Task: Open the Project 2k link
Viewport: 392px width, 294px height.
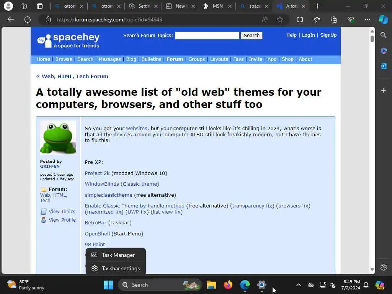Action: click(97, 173)
